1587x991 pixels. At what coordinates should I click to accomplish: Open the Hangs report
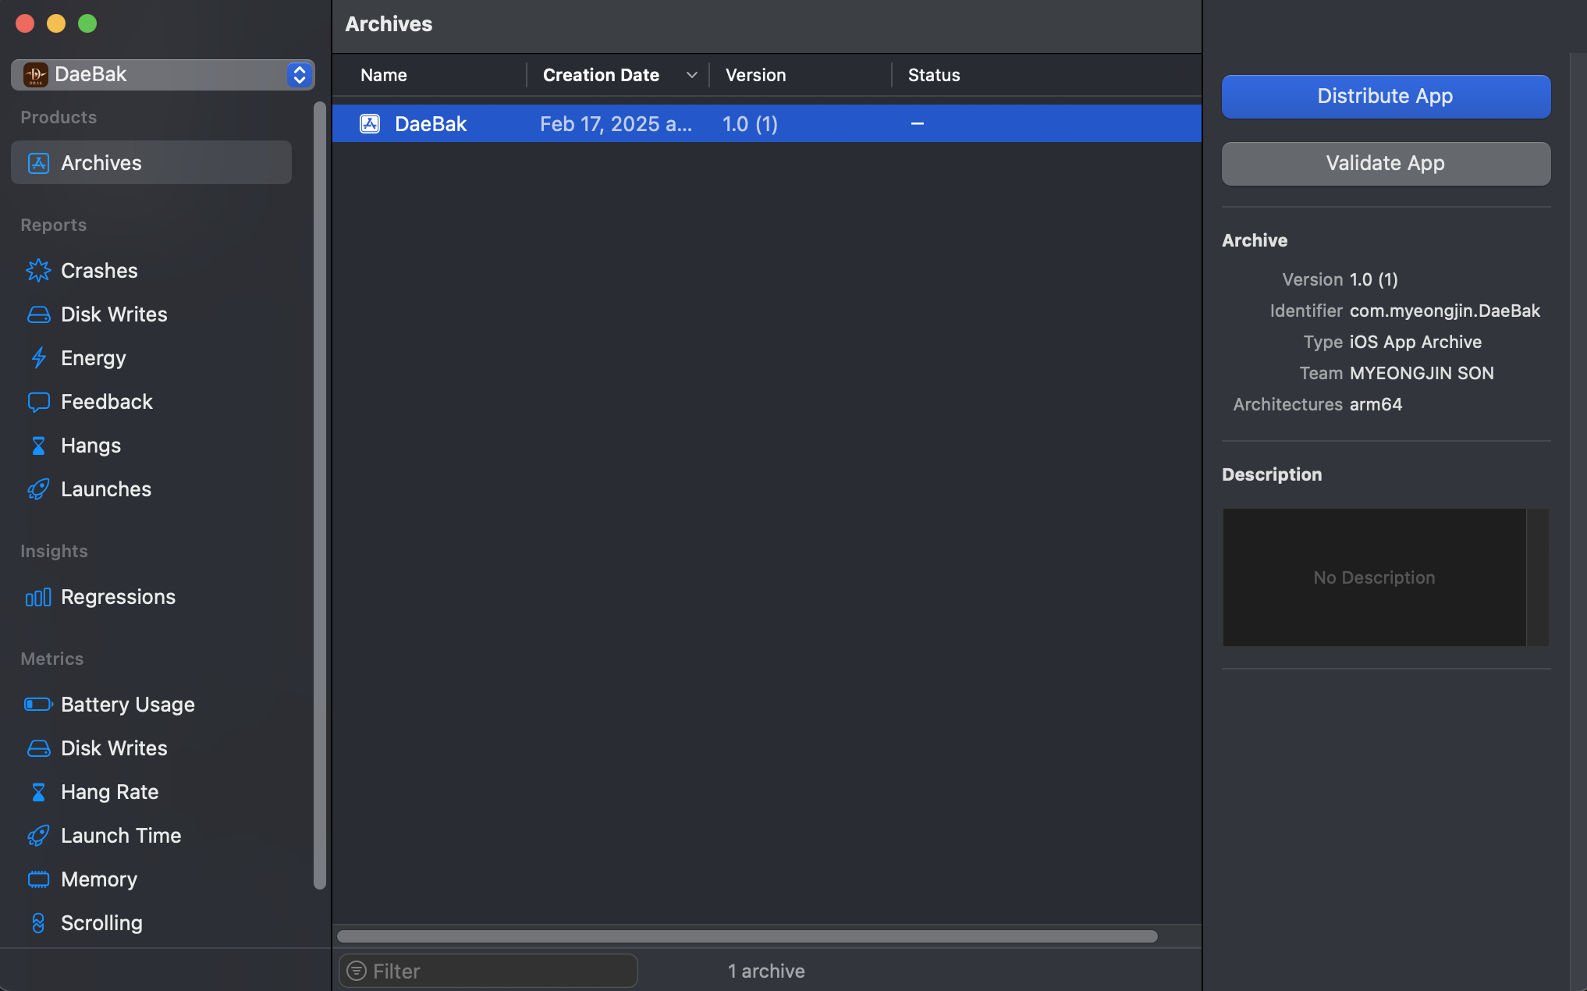(91, 446)
